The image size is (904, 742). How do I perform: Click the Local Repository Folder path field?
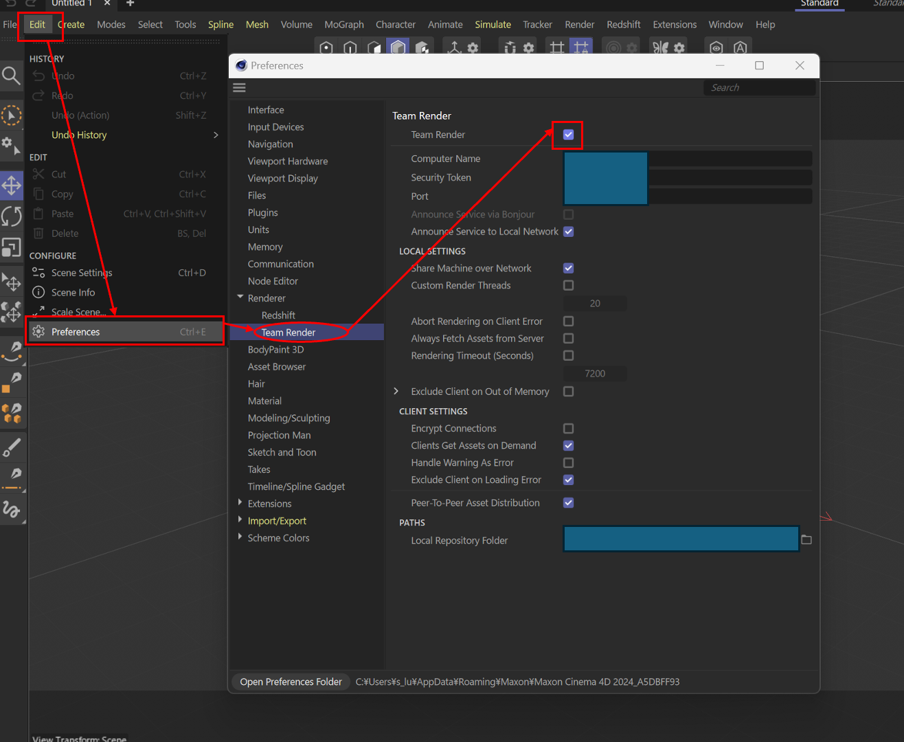tap(681, 539)
